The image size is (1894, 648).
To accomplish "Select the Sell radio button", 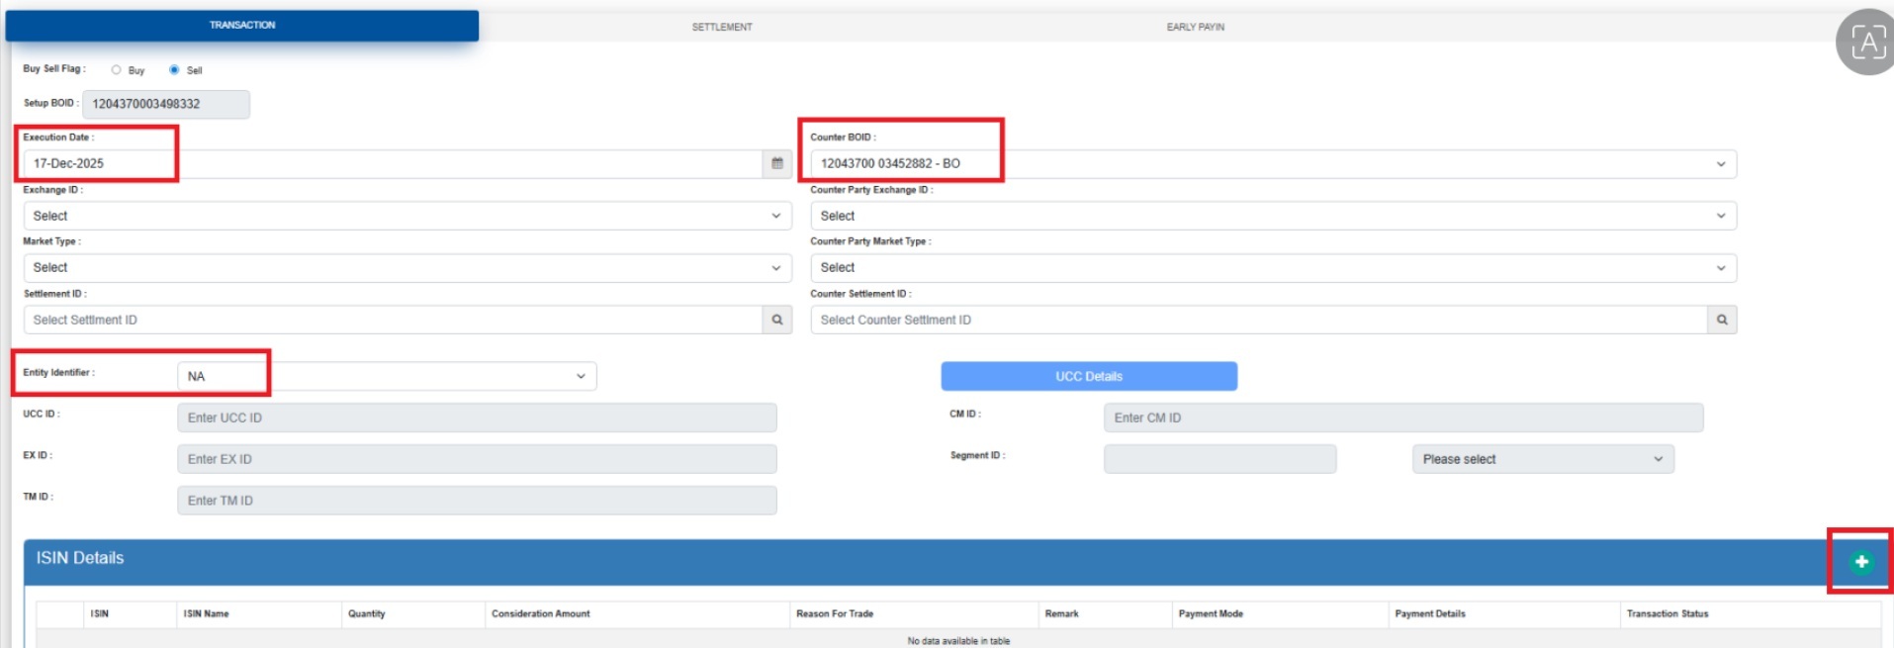I will coord(174,70).
